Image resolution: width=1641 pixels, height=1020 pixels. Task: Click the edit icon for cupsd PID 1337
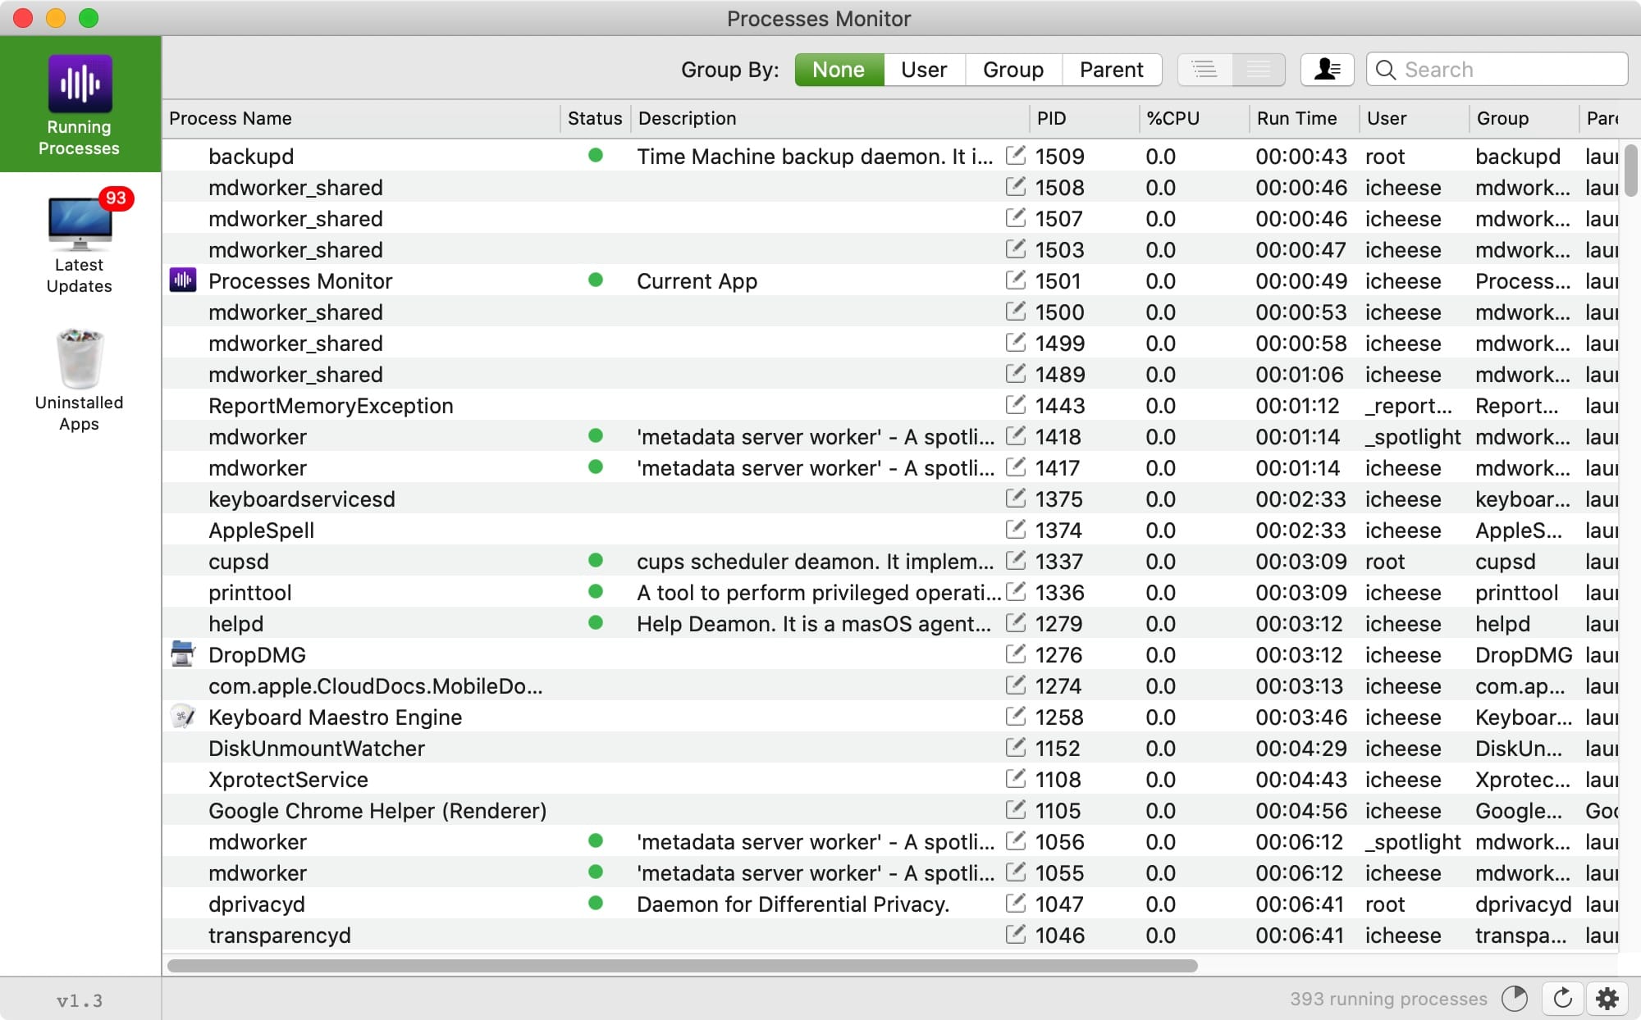(1016, 560)
